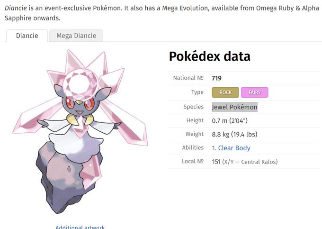Open the Additional artwork link

click(80, 227)
